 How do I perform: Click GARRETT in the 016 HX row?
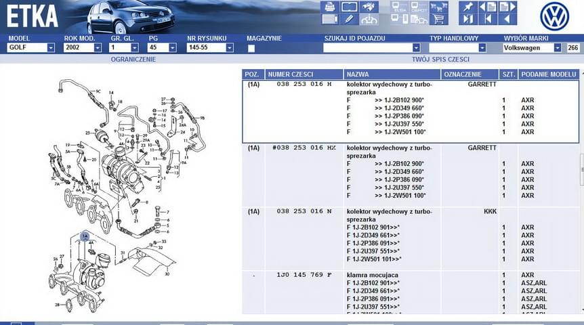pos(482,148)
